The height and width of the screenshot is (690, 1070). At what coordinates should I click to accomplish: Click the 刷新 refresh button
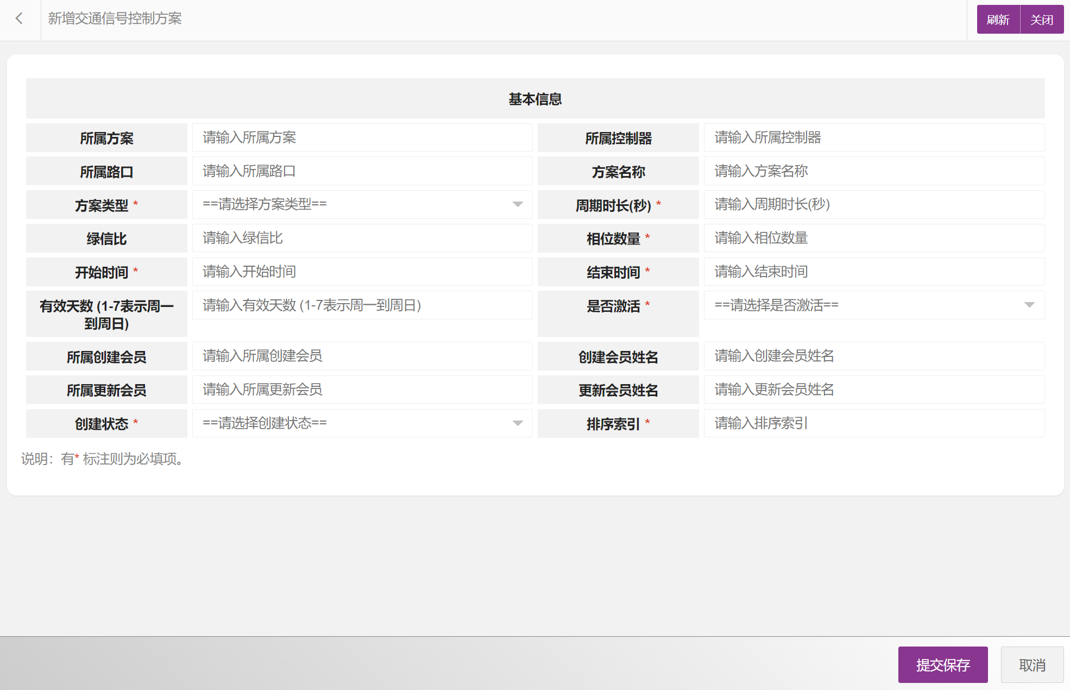(998, 20)
